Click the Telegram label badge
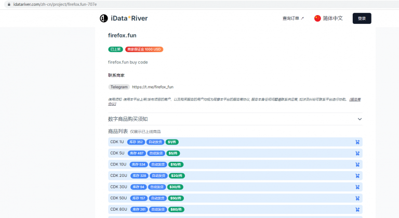399x218 pixels. (x=119, y=87)
